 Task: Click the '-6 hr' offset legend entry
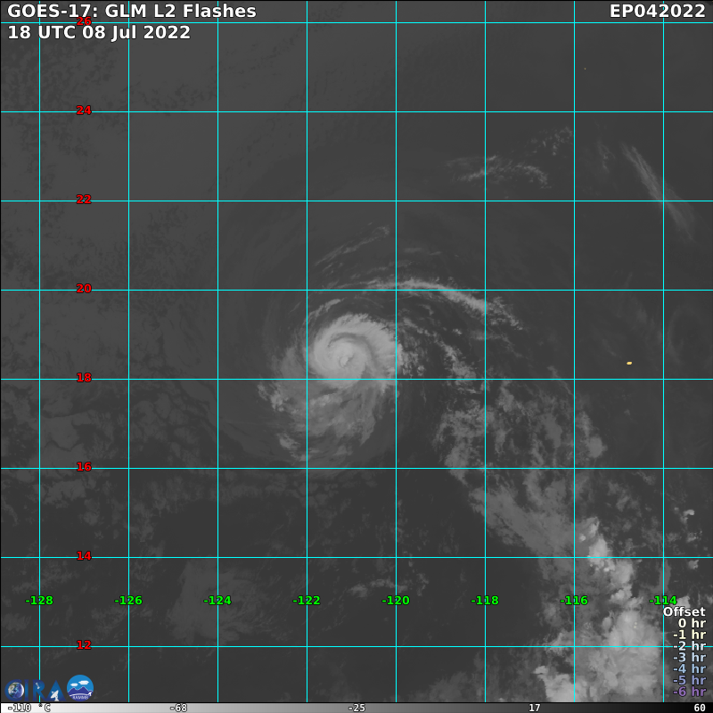690,692
